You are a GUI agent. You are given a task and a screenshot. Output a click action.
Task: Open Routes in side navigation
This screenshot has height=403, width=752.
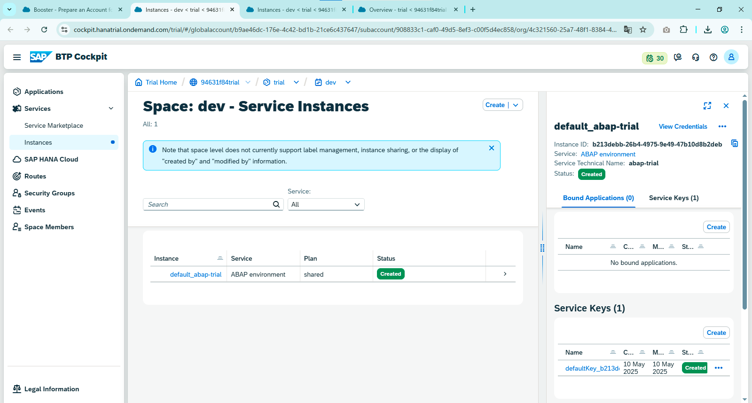[x=35, y=176]
